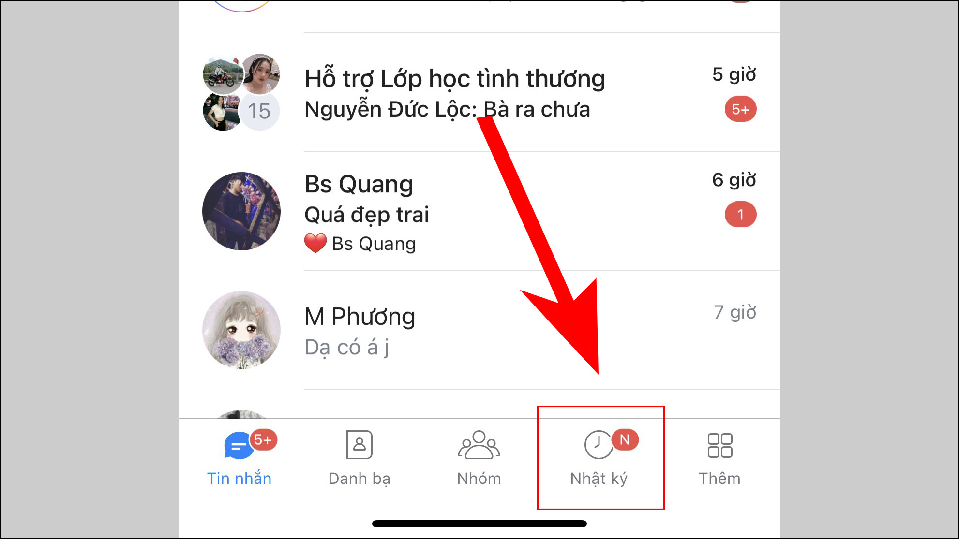This screenshot has width=959, height=539.
Task: Toggle Tin nhắn active tab indicator
Action: tap(239, 457)
